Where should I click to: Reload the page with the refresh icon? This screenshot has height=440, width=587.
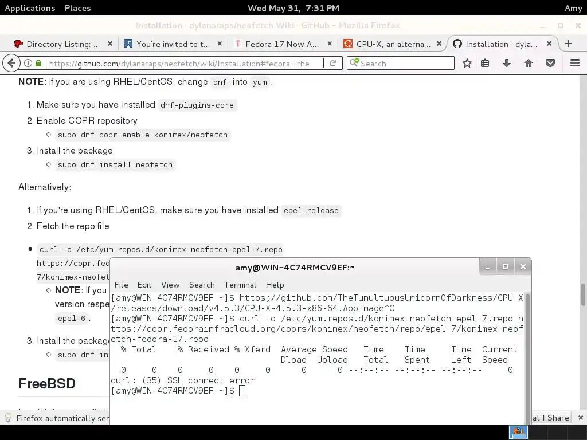coord(332,63)
